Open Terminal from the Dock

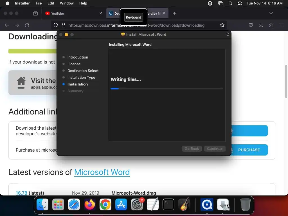(x=168, y=204)
